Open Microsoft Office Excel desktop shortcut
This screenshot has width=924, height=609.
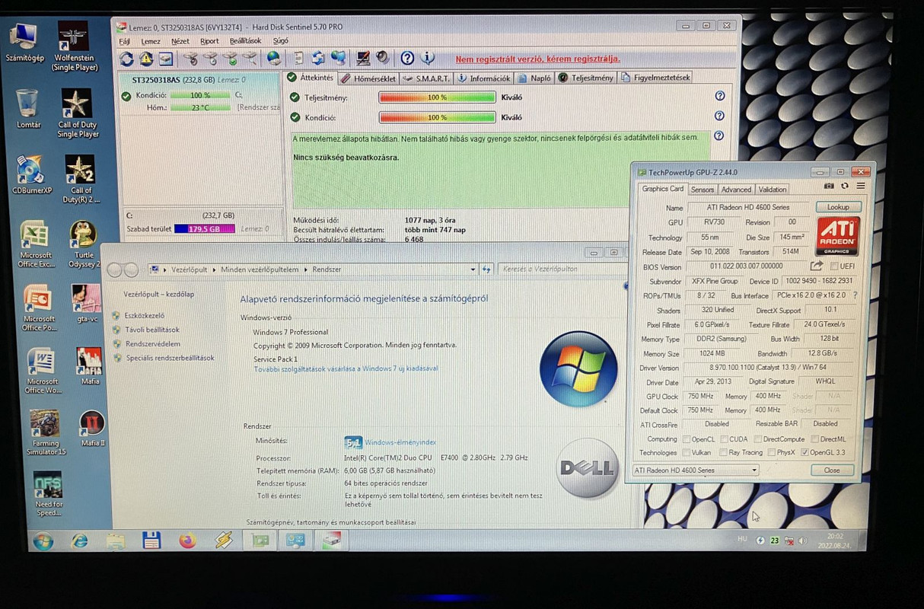tap(36, 244)
